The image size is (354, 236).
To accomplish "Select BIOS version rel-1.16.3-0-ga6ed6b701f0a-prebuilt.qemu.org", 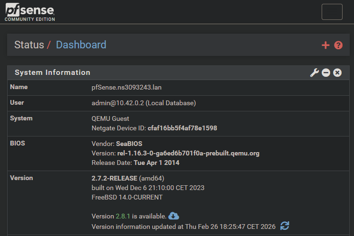I will click(x=188, y=153).
